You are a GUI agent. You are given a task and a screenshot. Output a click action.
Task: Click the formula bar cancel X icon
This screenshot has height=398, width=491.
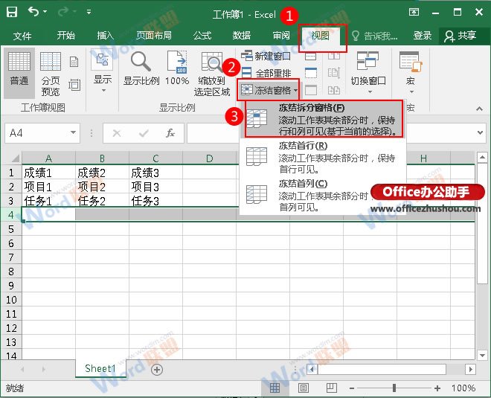[x=117, y=133]
